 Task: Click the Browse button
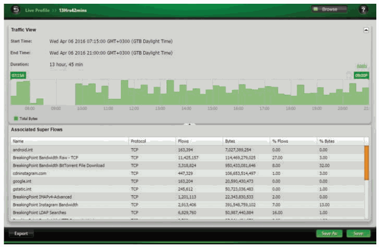pyautogui.click(x=329, y=9)
